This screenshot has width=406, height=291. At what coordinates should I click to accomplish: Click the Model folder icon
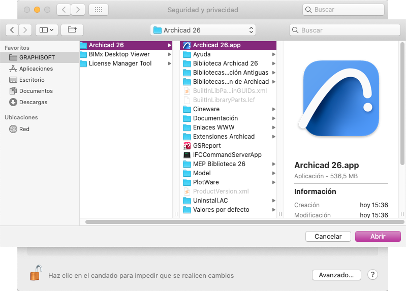click(x=187, y=173)
